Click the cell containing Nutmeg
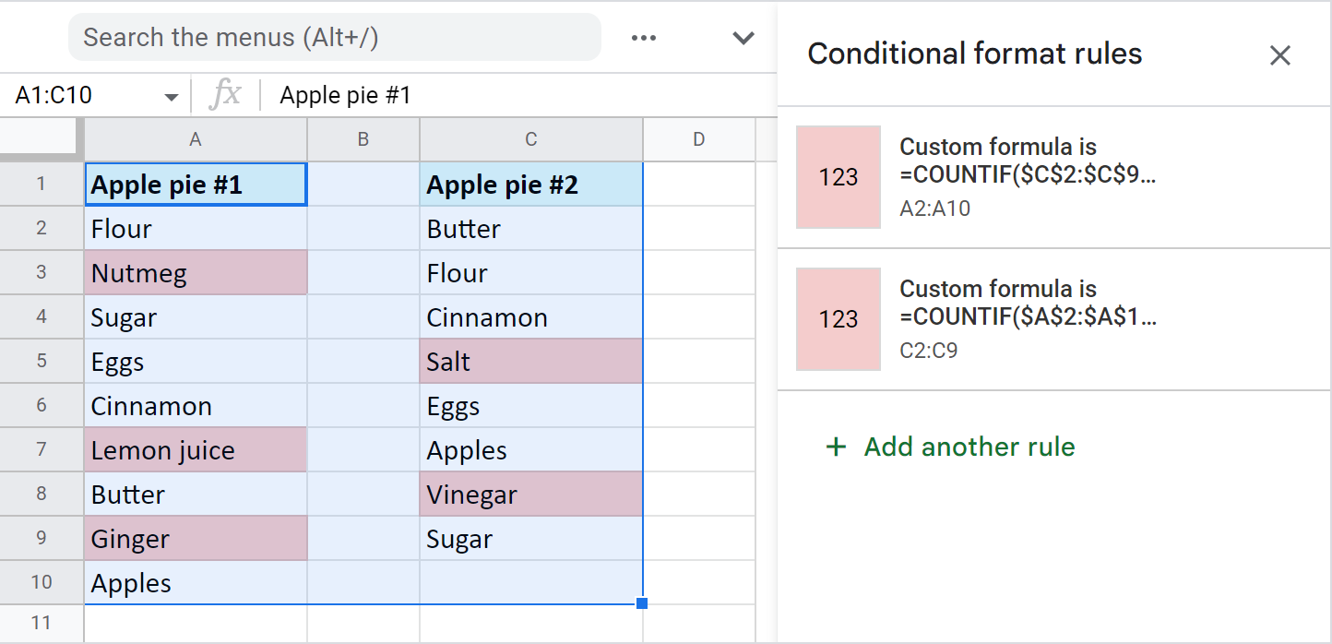 point(195,272)
